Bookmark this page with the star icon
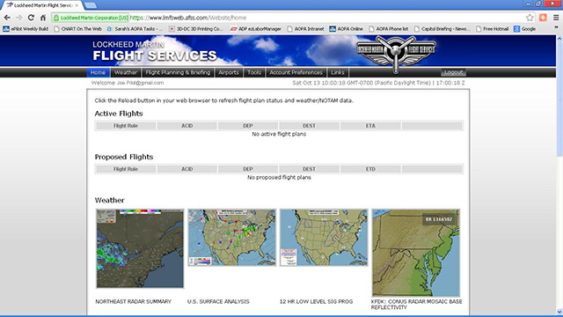The image size is (563, 317). click(530, 18)
